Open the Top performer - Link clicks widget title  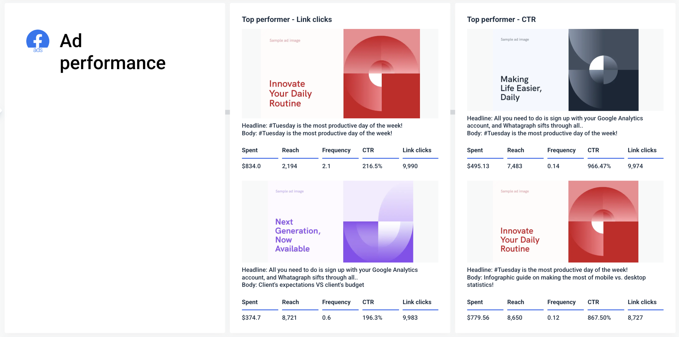click(x=287, y=19)
